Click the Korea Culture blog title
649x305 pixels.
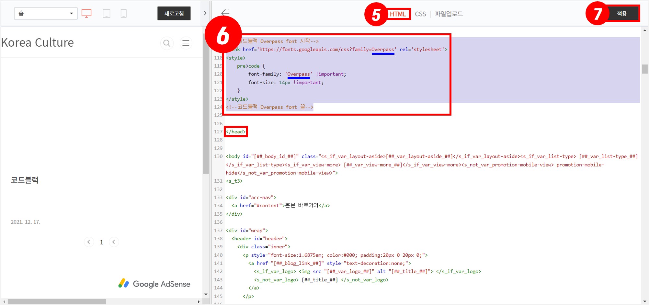point(38,42)
